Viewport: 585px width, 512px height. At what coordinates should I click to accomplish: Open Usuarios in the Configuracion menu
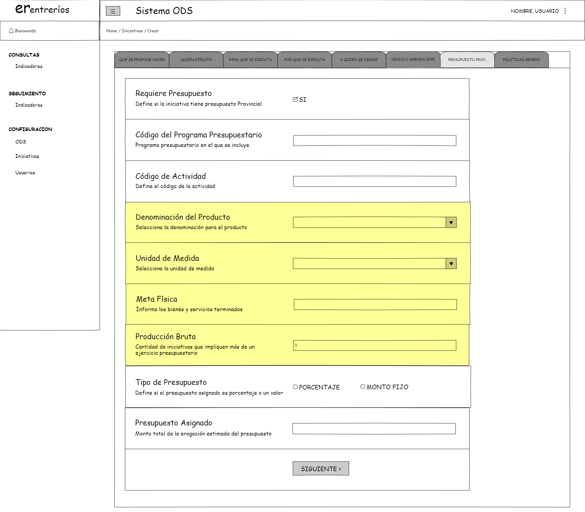(x=25, y=172)
